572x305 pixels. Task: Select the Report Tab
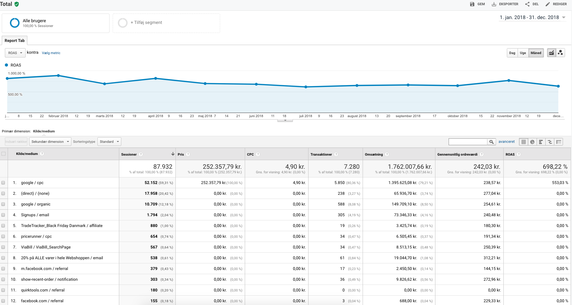pyautogui.click(x=15, y=41)
